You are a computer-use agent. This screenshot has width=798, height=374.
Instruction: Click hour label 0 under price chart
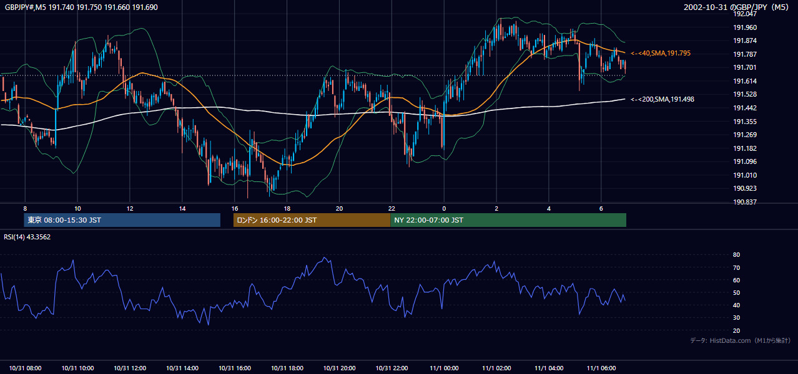[x=444, y=208]
